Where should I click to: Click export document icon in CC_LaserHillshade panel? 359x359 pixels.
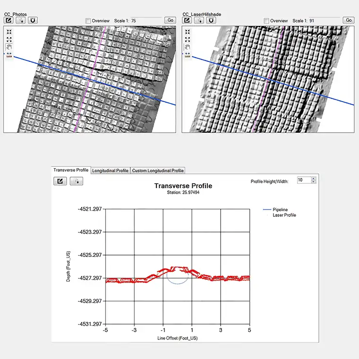199,20
